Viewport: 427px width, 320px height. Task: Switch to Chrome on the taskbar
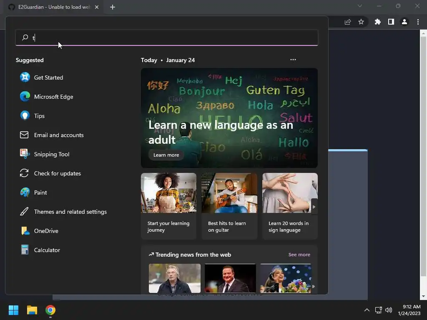point(50,310)
